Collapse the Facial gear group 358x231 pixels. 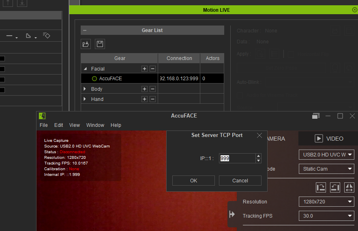pos(85,69)
